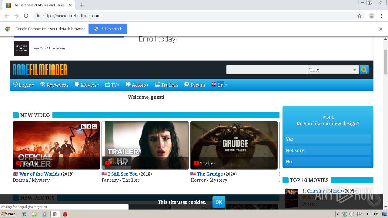Select the Database of Movies and Series tab
The image size is (388, 218).
39,5
